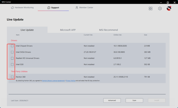This screenshot has height=108, width=178.
Task: Click current version 27.20.100.9127
Action: coord(90,52)
